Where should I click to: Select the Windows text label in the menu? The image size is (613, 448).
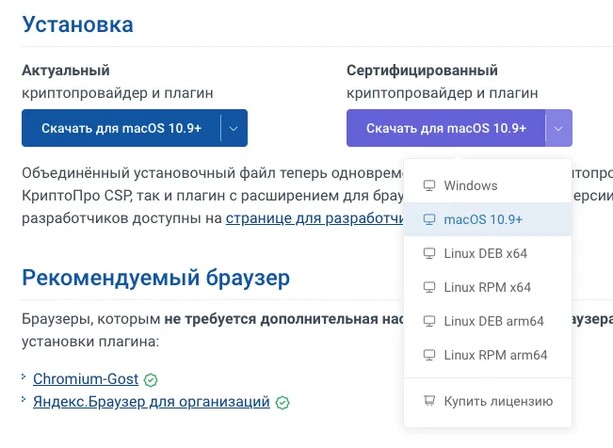[x=470, y=185]
